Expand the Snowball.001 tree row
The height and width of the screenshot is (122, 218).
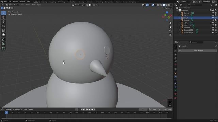[180, 30]
